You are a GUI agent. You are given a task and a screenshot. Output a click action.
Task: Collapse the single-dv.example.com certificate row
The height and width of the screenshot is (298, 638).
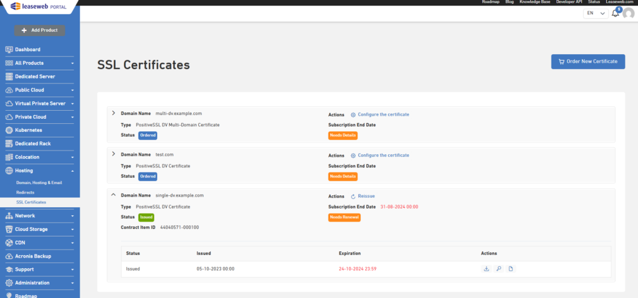113,195
